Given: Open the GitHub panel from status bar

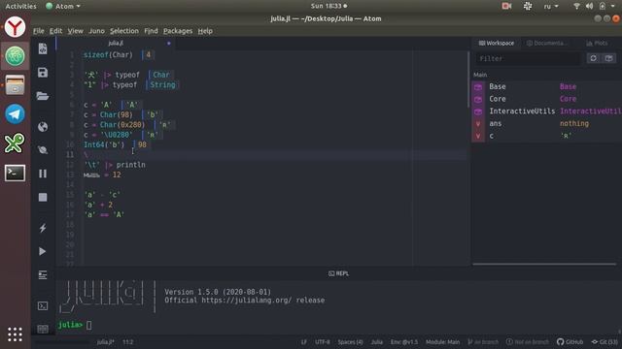Looking at the screenshot, I should 570,342.
